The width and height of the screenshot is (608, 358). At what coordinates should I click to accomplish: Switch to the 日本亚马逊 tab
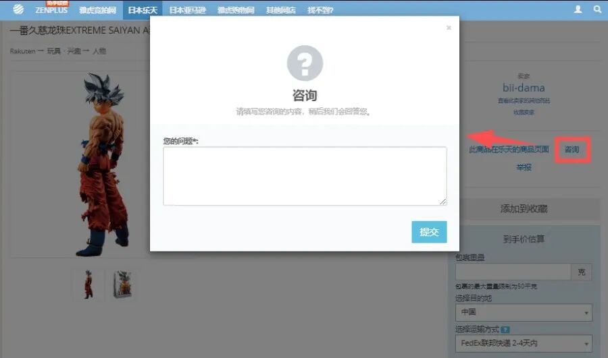(187, 10)
